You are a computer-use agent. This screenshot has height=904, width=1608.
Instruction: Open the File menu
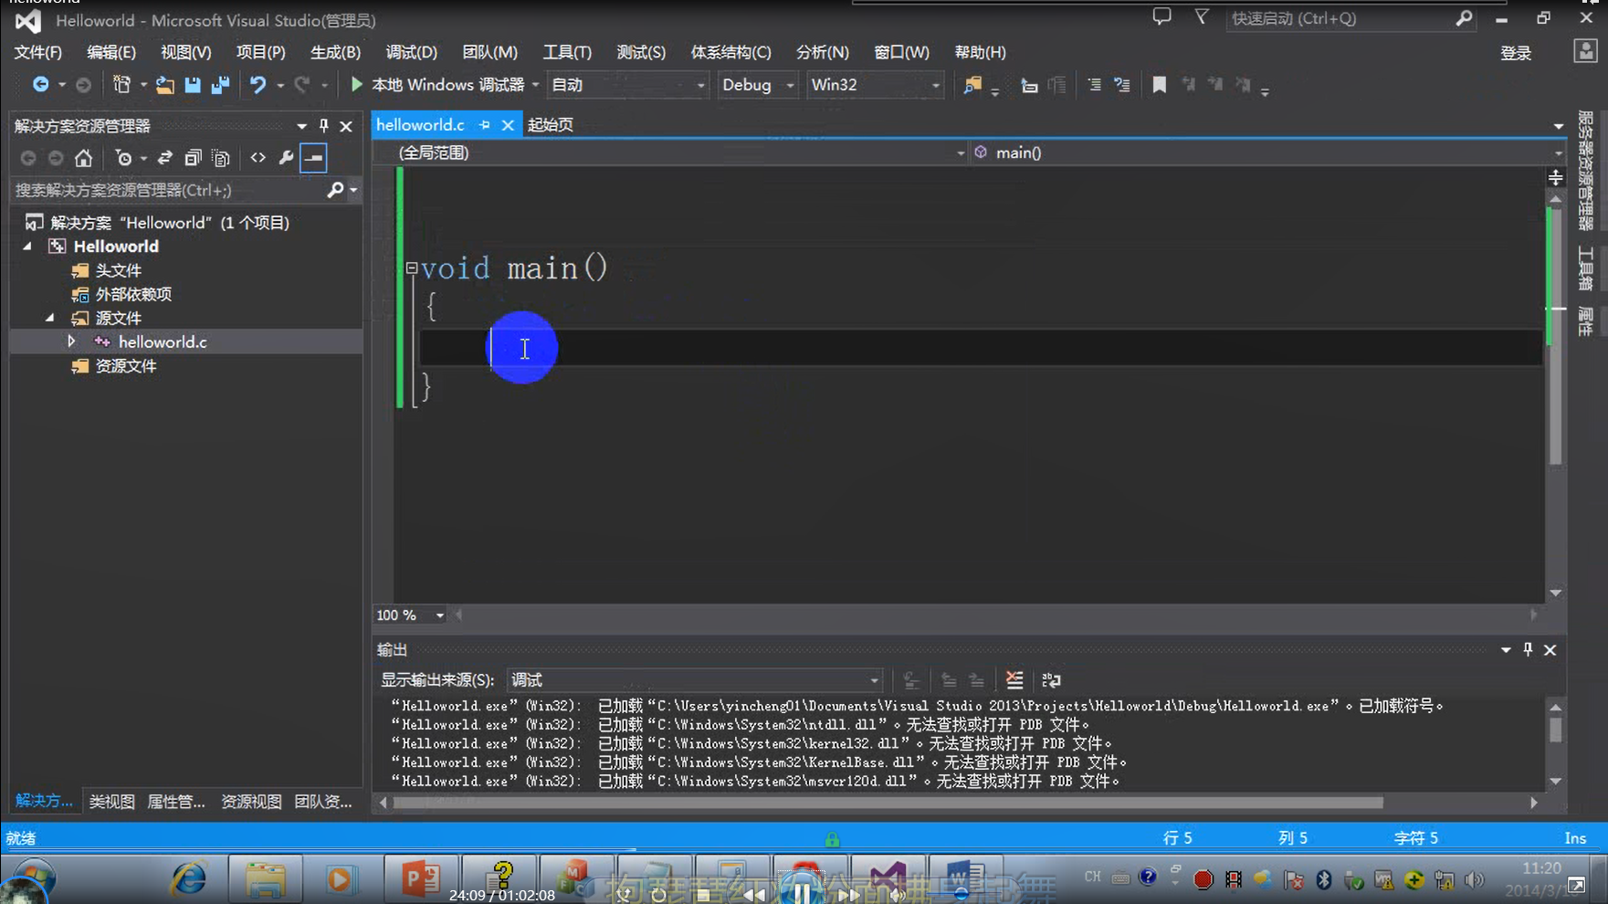pos(38,52)
